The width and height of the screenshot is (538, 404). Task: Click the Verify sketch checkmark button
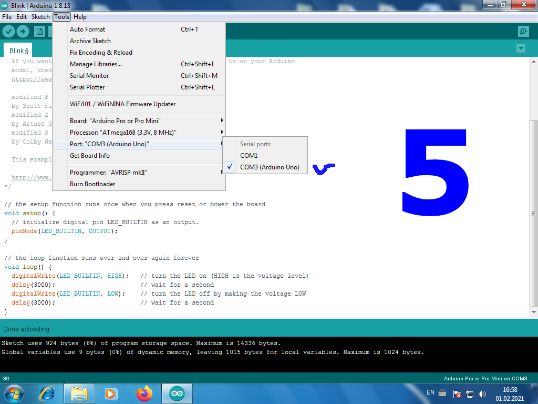[8, 32]
